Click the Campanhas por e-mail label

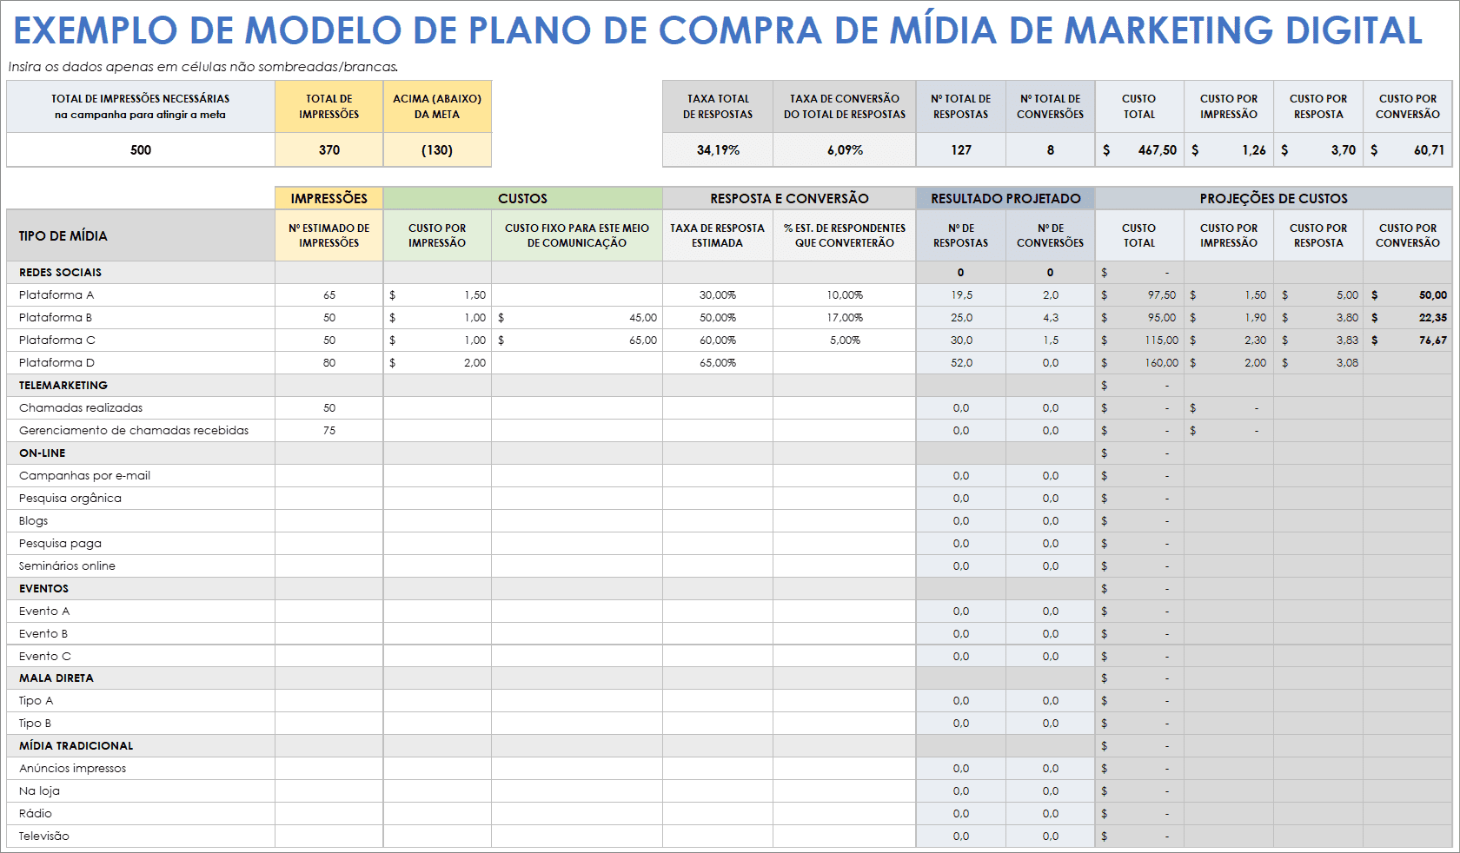coord(84,476)
